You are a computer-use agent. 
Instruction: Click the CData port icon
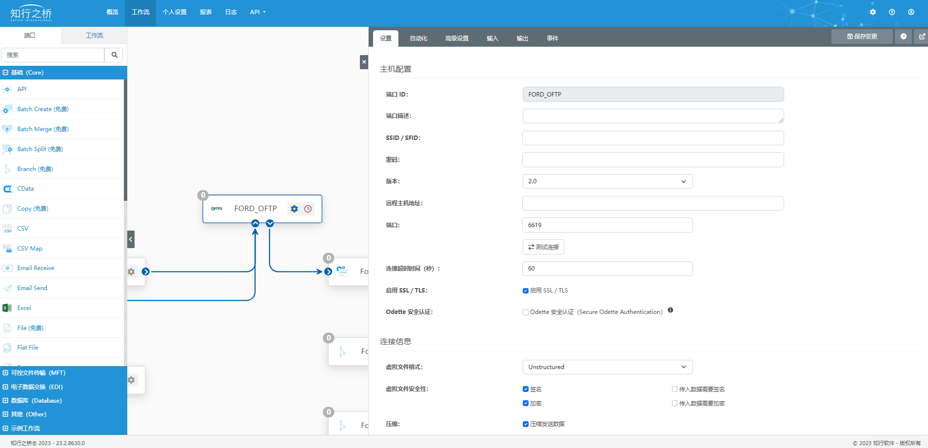point(7,189)
